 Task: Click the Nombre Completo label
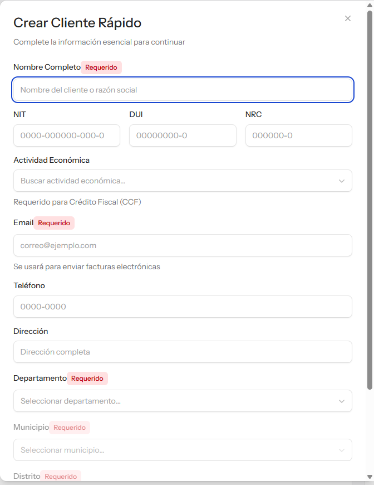47,67
